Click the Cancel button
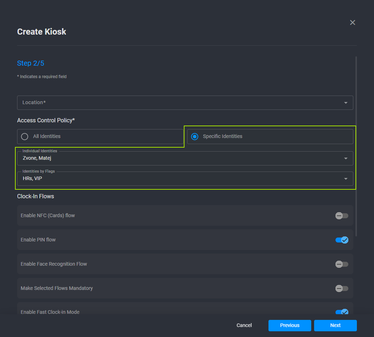374x337 pixels. [x=244, y=325]
